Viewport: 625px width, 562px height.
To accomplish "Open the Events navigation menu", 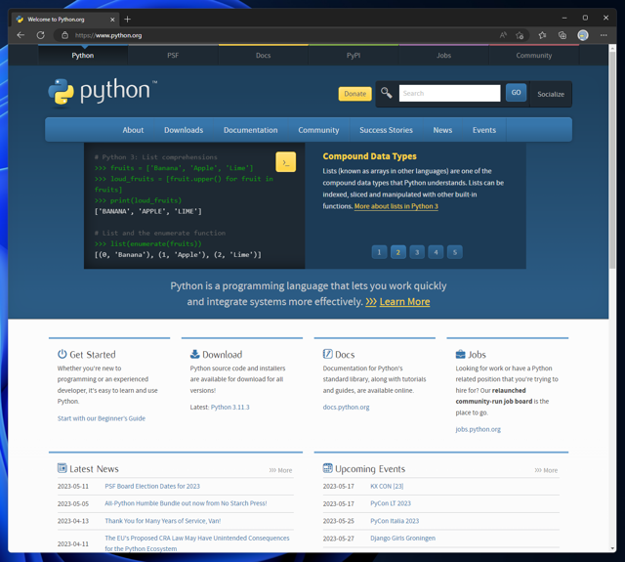I will click(484, 130).
